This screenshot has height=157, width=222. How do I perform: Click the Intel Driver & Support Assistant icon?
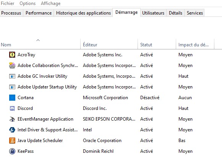click(12, 130)
